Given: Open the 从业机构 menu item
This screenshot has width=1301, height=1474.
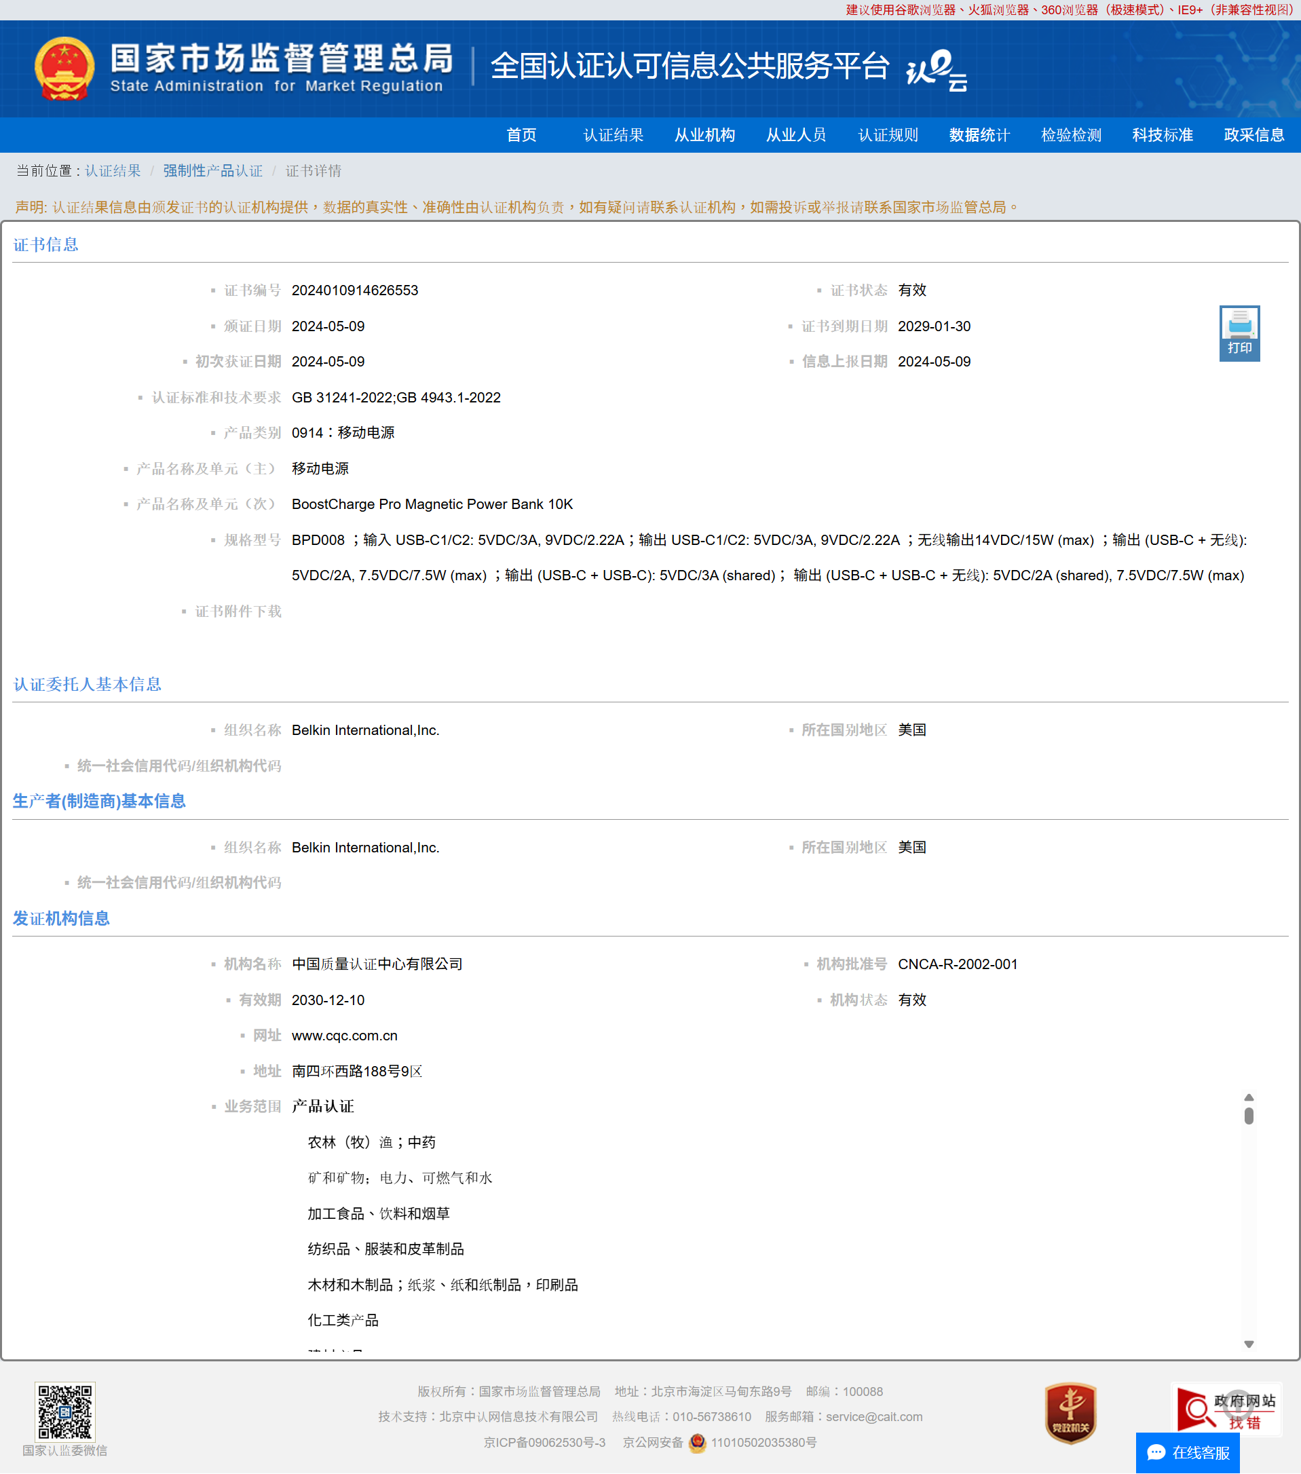Looking at the screenshot, I should point(704,135).
